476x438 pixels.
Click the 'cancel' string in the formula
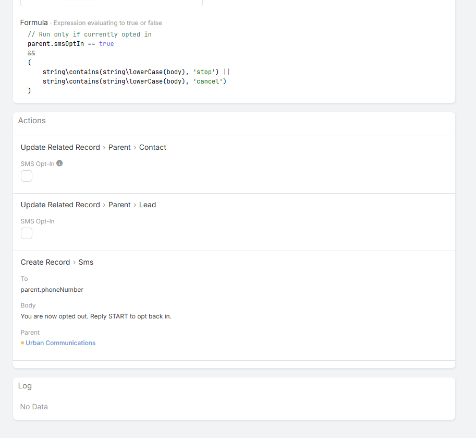click(208, 81)
